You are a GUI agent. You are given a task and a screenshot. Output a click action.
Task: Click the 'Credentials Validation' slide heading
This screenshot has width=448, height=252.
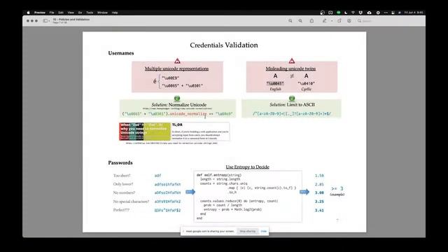224,45
